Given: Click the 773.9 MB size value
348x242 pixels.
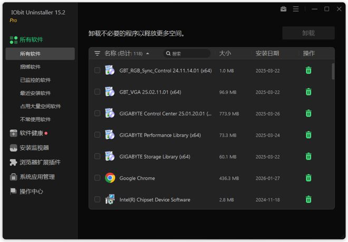Looking at the screenshot, I should [x=229, y=114].
